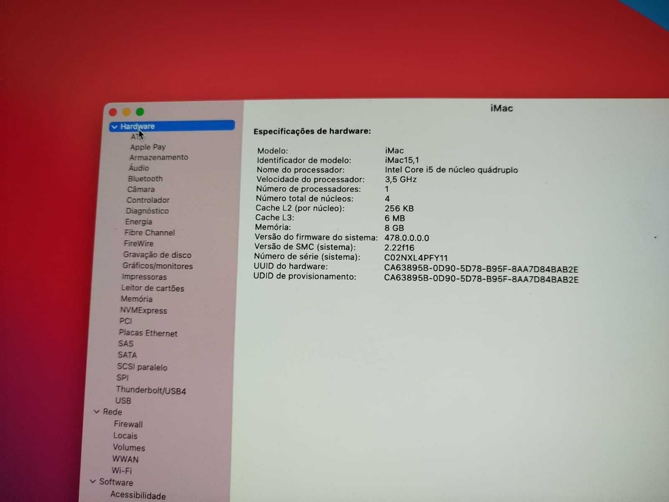Select SCSI paralelo entry
The height and width of the screenshot is (502, 669).
pos(142,367)
